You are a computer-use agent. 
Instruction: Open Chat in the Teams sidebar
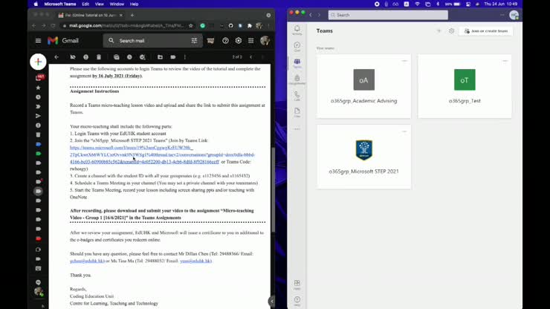297,47
